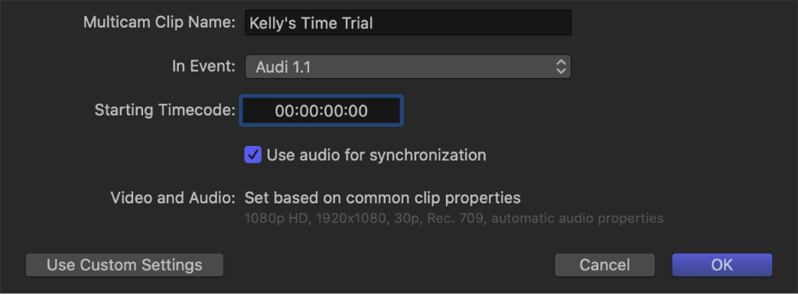798x295 pixels.
Task: Click the 'In Event:' label
Action: (x=203, y=66)
